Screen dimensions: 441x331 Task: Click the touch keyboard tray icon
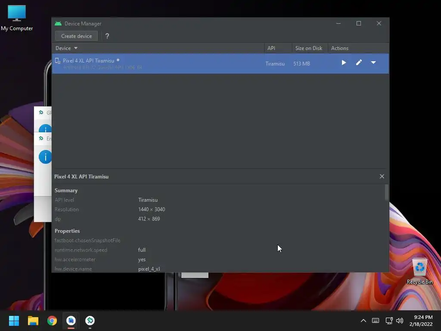pos(376,321)
